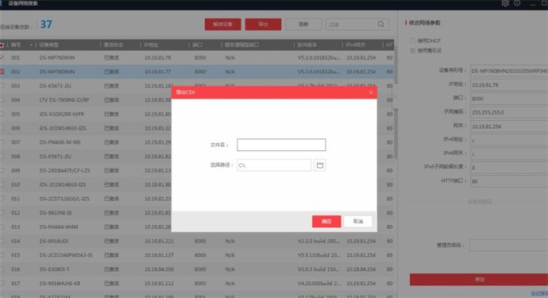548x298 pixels.
Task: Tick the checkbox for row 016
Action: pyautogui.click(x=2, y=269)
